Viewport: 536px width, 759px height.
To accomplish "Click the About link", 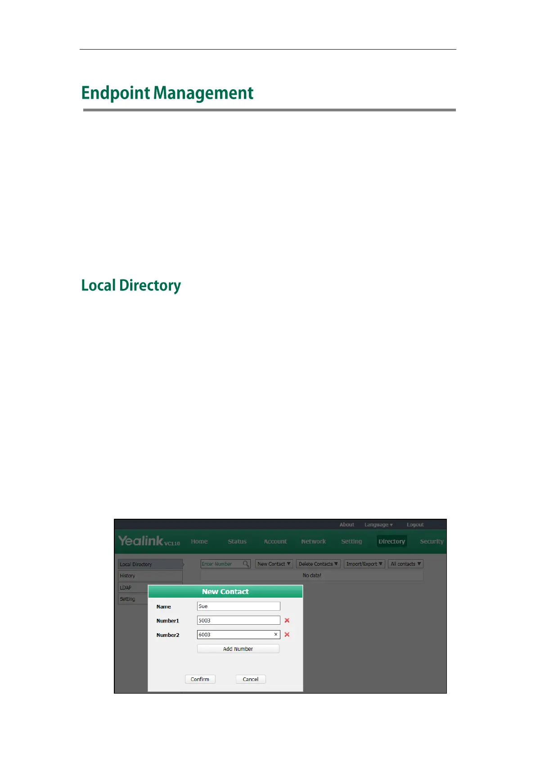I will [x=347, y=525].
